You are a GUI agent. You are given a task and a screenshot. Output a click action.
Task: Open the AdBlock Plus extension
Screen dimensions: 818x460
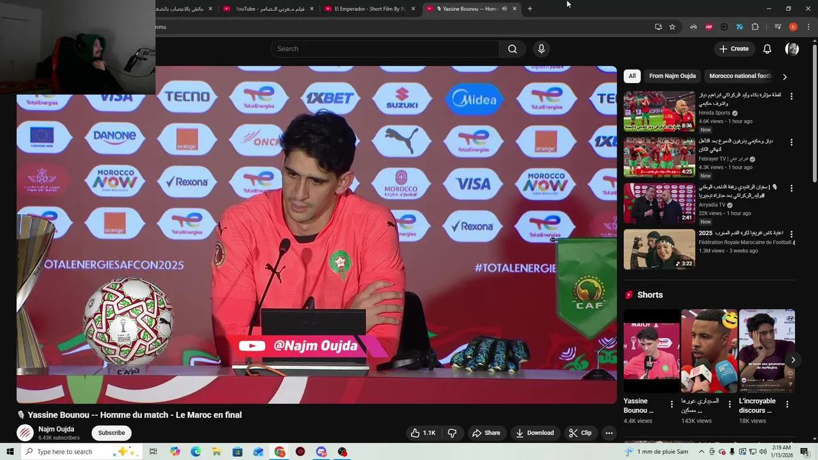709,27
